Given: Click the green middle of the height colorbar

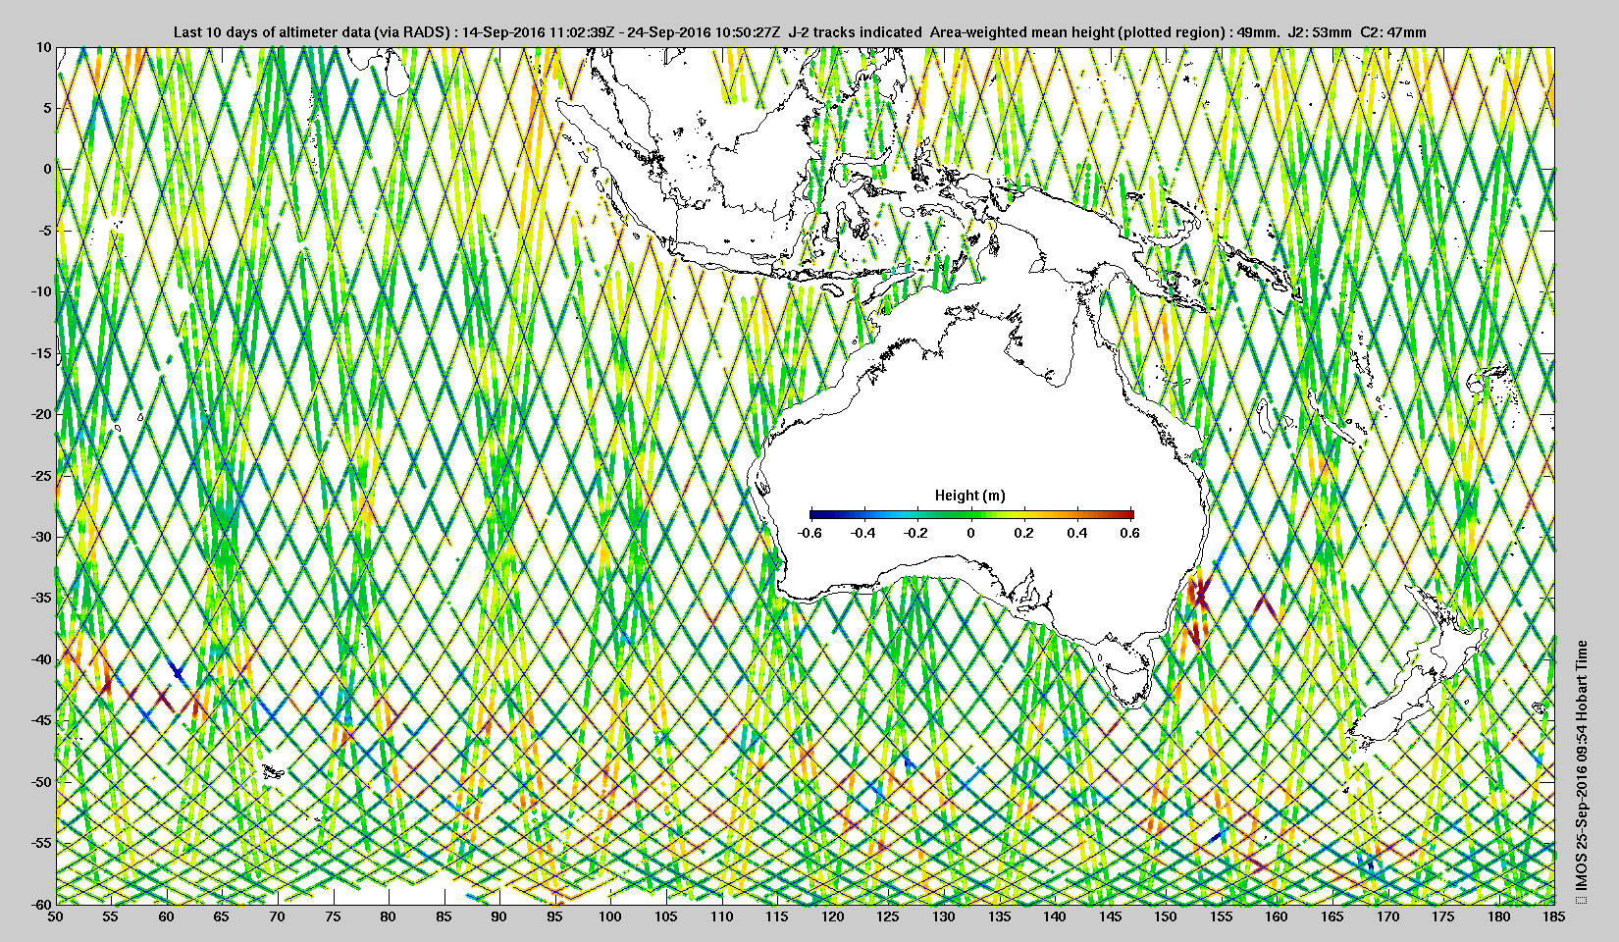Looking at the screenshot, I should (x=971, y=514).
